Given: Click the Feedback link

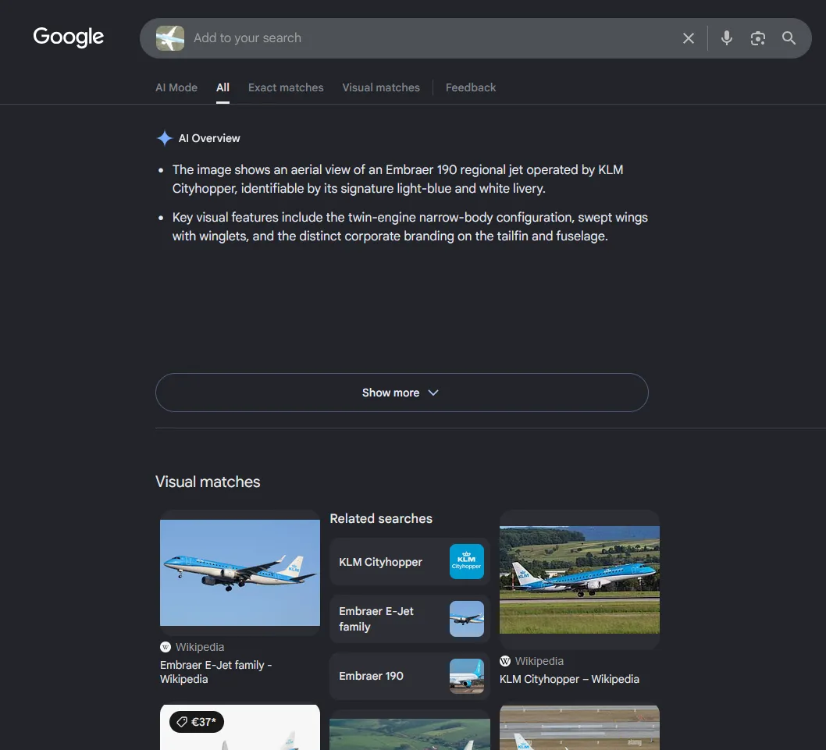Looking at the screenshot, I should click(471, 87).
